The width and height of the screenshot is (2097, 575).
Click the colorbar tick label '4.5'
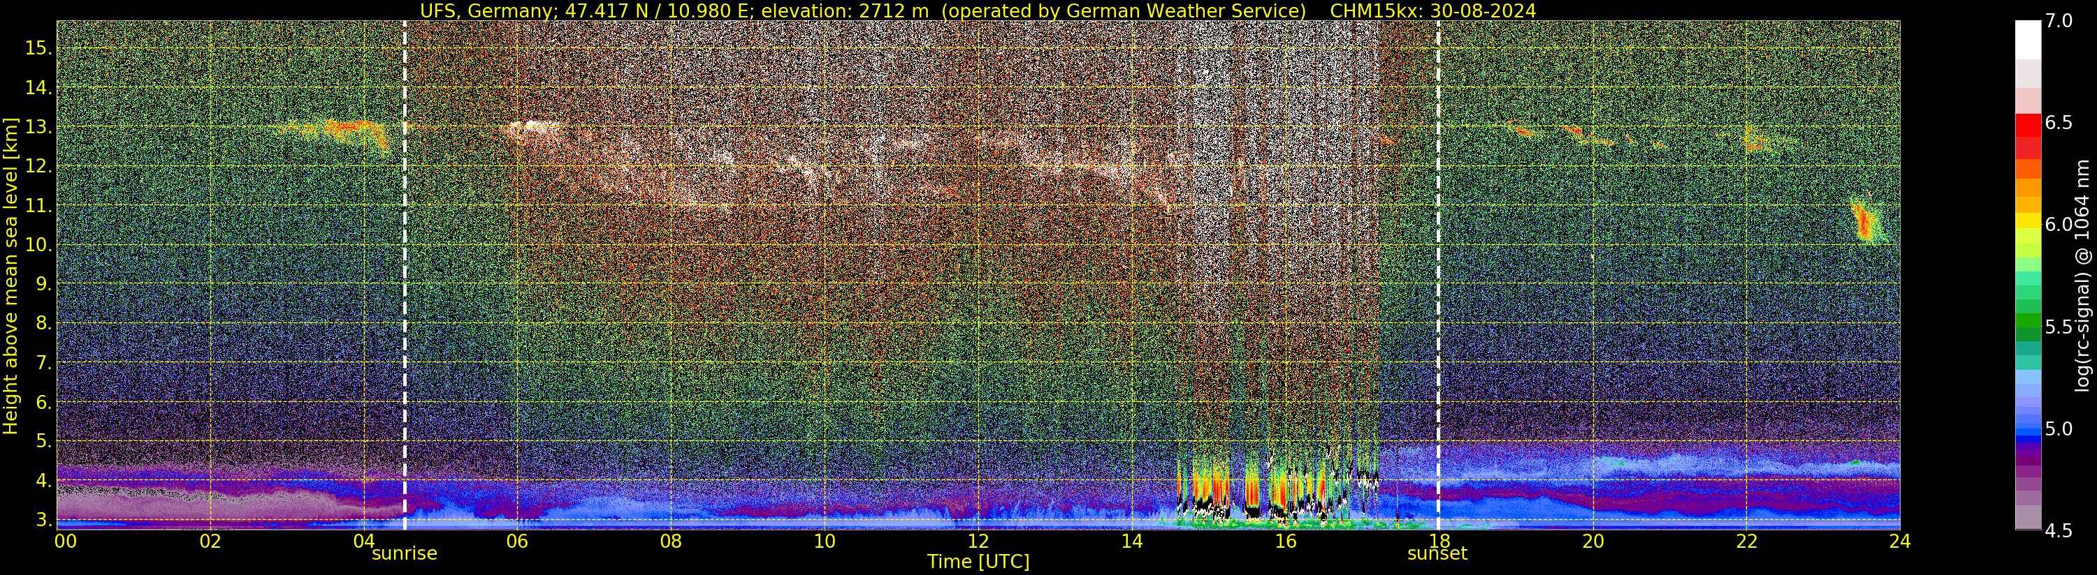2059,530
